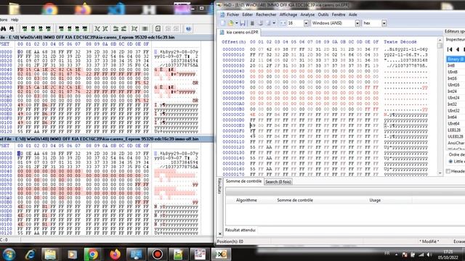Select the UInt64 row in data inspector
Image resolution: width=465 pixels, height=261 pixels.
click(456, 123)
